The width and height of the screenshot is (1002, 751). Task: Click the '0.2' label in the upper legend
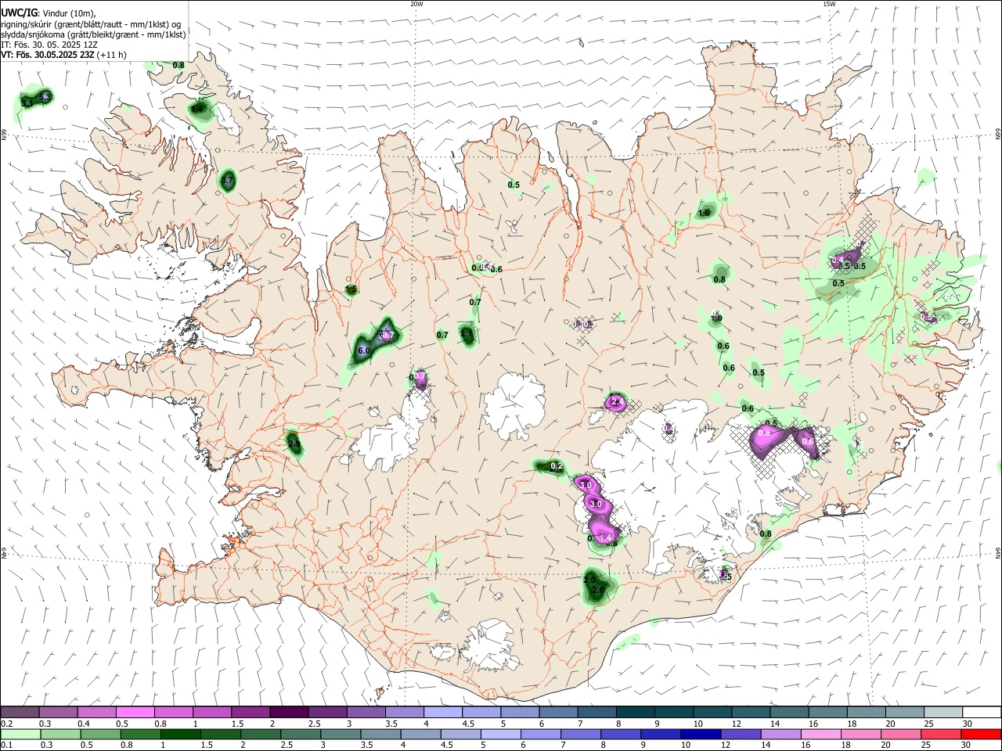coord(6,724)
